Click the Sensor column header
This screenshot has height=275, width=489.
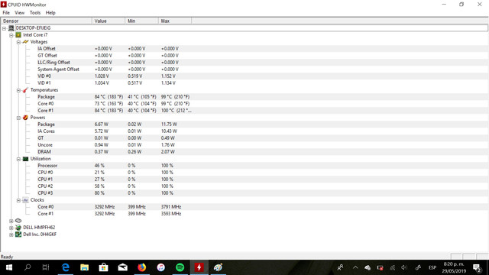[x=46, y=21]
